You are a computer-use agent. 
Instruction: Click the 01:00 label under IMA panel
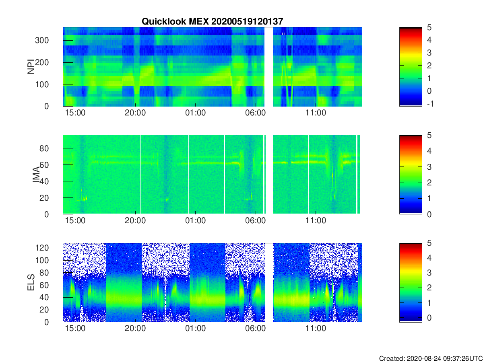[195, 221]
